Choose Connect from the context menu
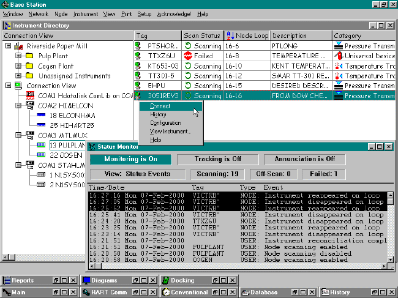 pos(160,106)
